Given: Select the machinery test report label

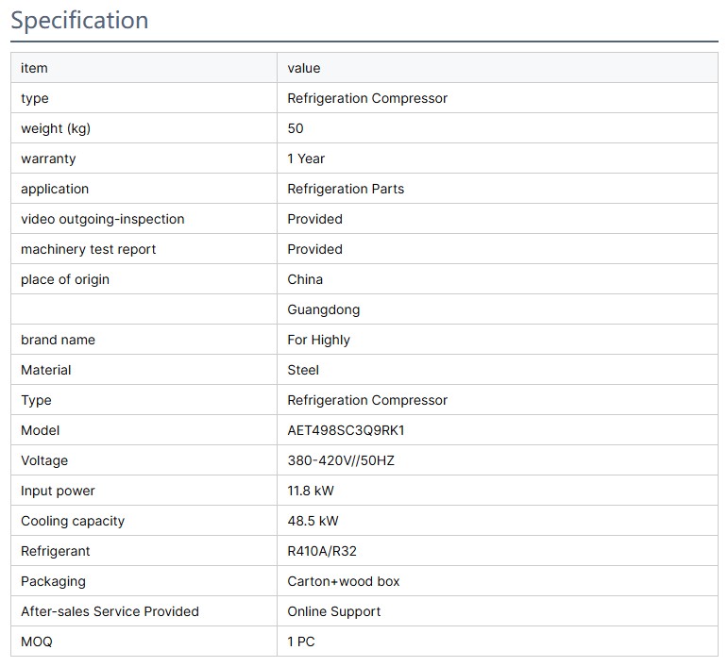Looking at the screenshot, I should (x=89, y=249).
